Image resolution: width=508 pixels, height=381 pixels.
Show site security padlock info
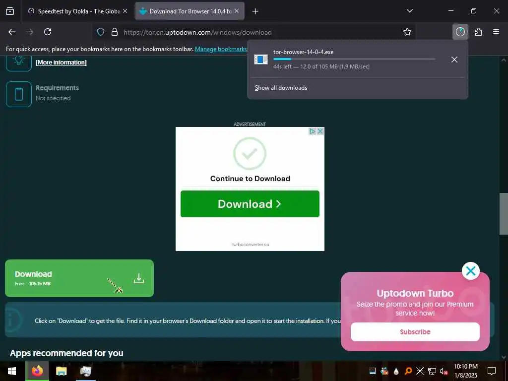coord(115,32)
